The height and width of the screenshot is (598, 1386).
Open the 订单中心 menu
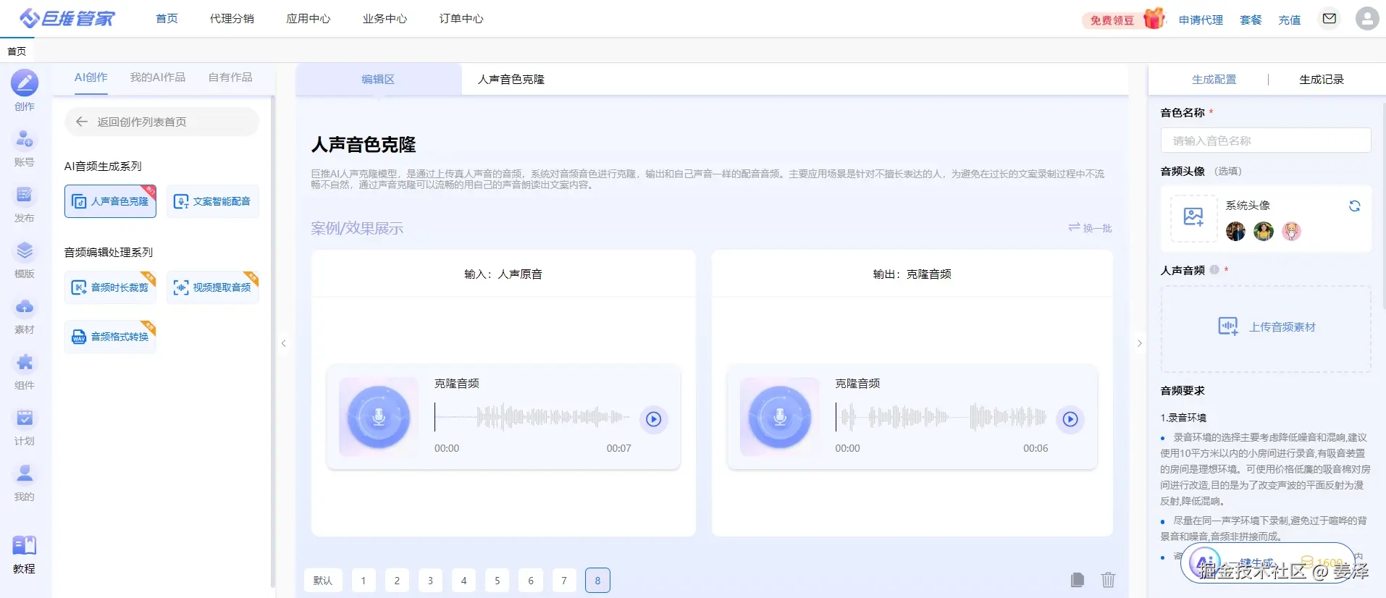tap(461, 18)
